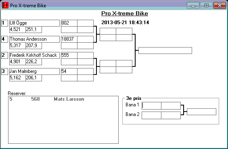Click the date 2013-05-21 18:43:14

click(x=125, y=23)
